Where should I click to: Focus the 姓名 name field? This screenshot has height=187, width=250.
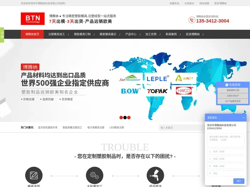pos(226,152)
